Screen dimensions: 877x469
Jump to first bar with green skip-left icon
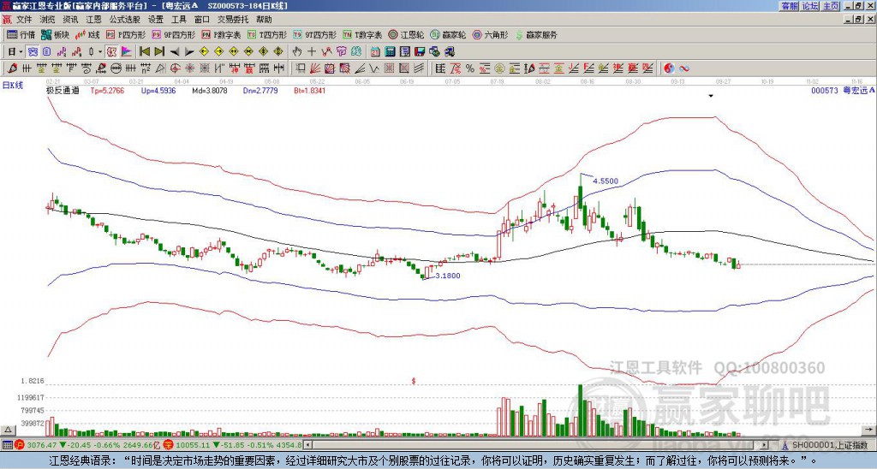[144, 52]
